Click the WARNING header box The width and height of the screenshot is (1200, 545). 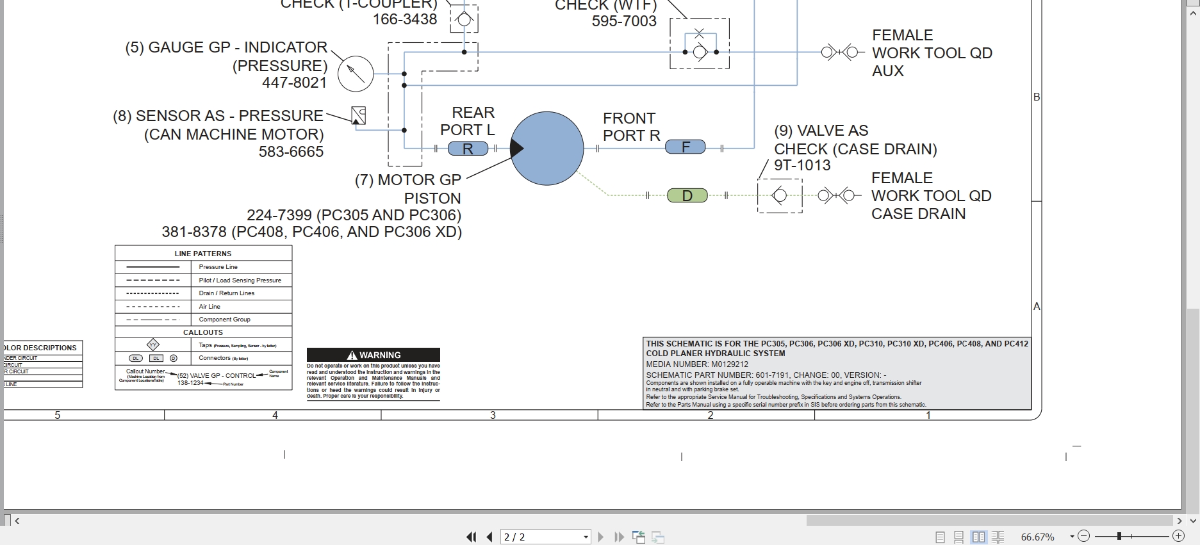pyautogui.click(x=374, y=355)
